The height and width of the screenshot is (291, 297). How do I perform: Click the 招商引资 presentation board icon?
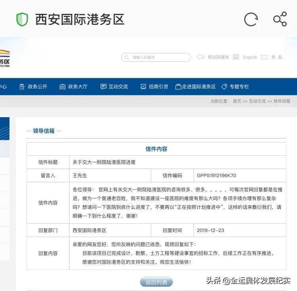[x=143, y=87]
